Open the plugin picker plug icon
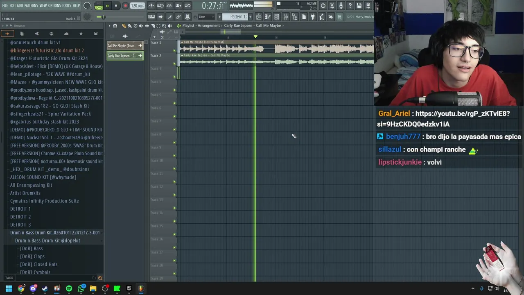 pyautogui.click(x=313, y=17)
